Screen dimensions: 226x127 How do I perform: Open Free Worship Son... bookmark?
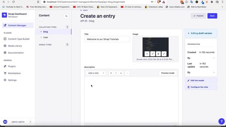coord(37,7)
